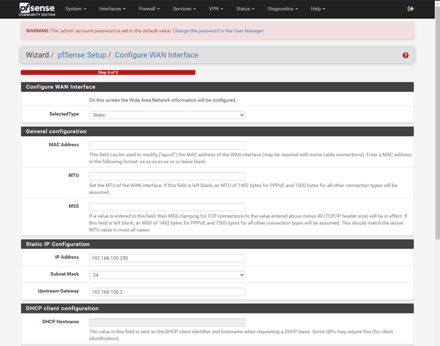440x346 pixels.
Task: Click the IP Address field with 192.168.100.250
Action: (167, 258)
